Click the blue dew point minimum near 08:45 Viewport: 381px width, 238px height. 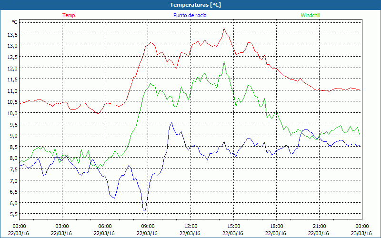(144, 210)
